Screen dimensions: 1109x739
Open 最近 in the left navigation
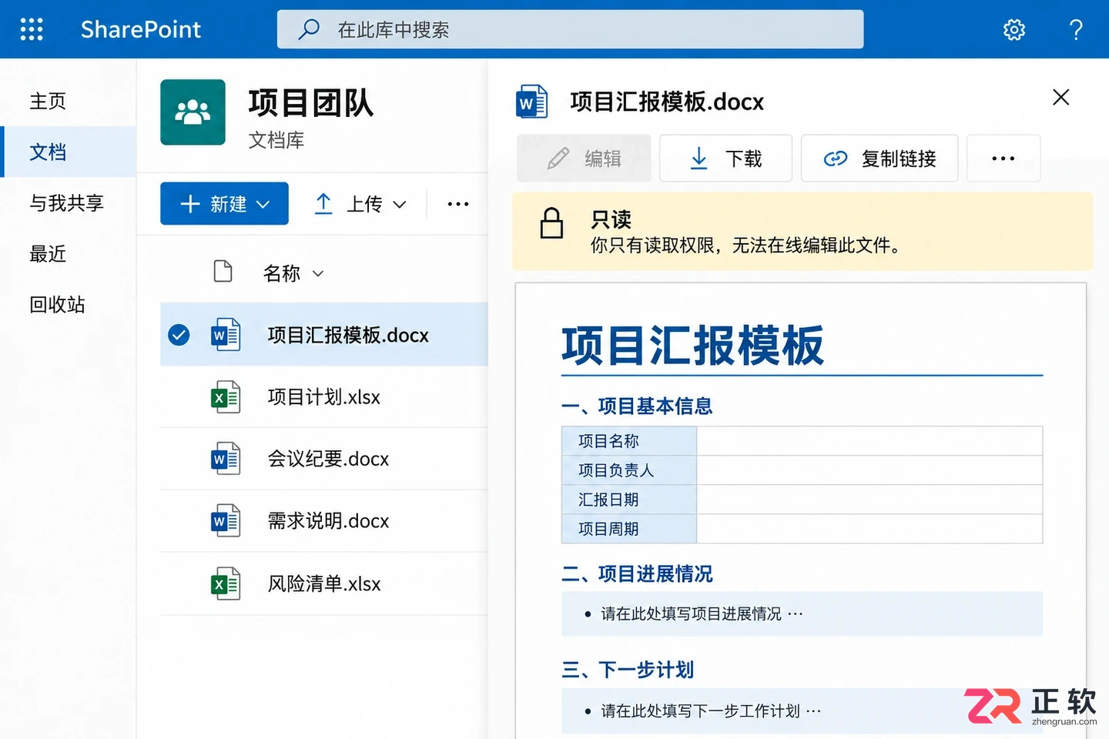click(48, 253)
